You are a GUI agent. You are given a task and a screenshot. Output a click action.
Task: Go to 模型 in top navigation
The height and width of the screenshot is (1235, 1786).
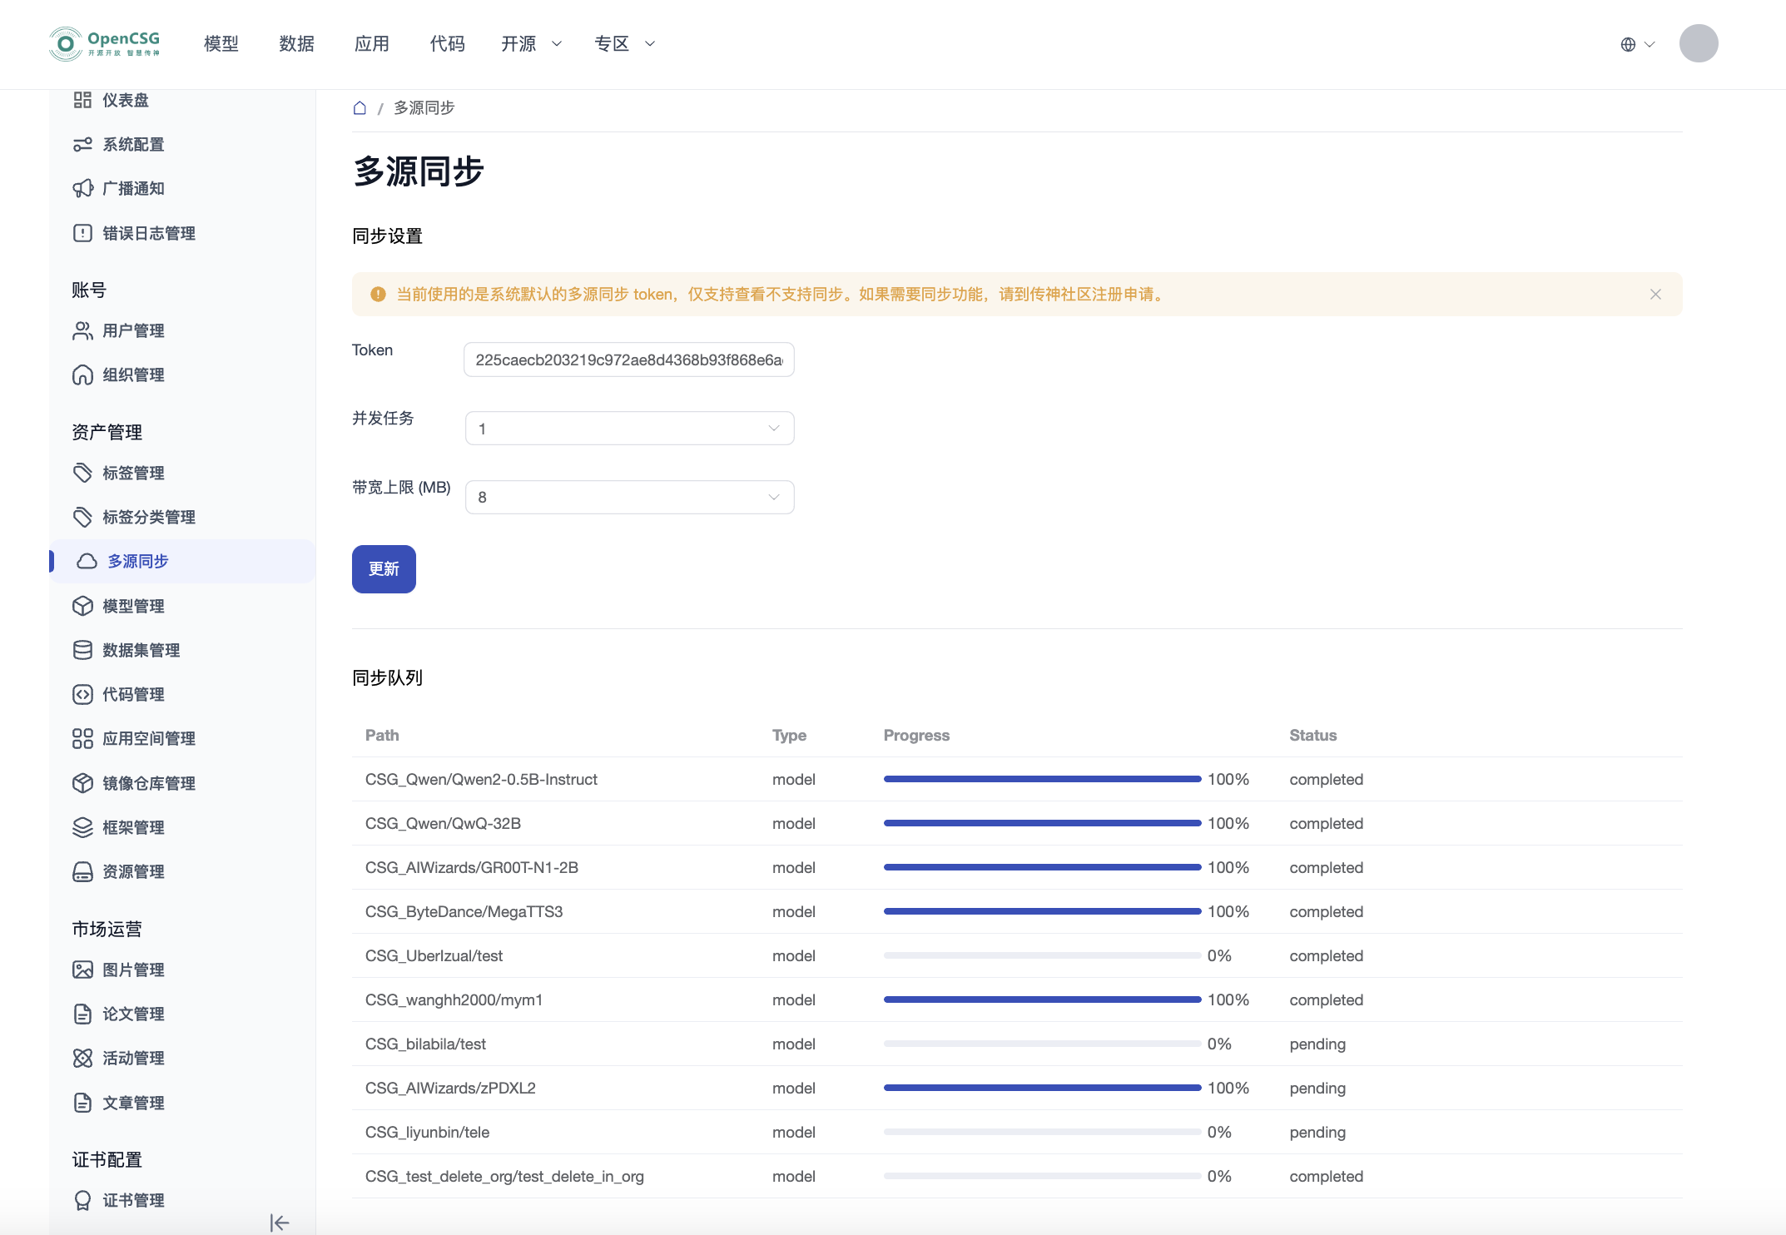[221, 44]
